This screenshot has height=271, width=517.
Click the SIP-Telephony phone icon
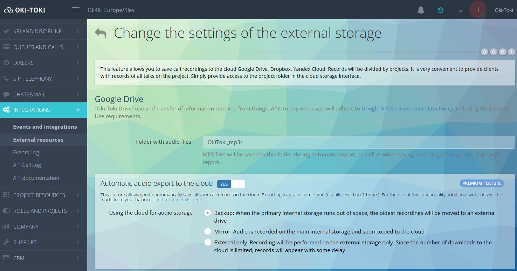6,79
